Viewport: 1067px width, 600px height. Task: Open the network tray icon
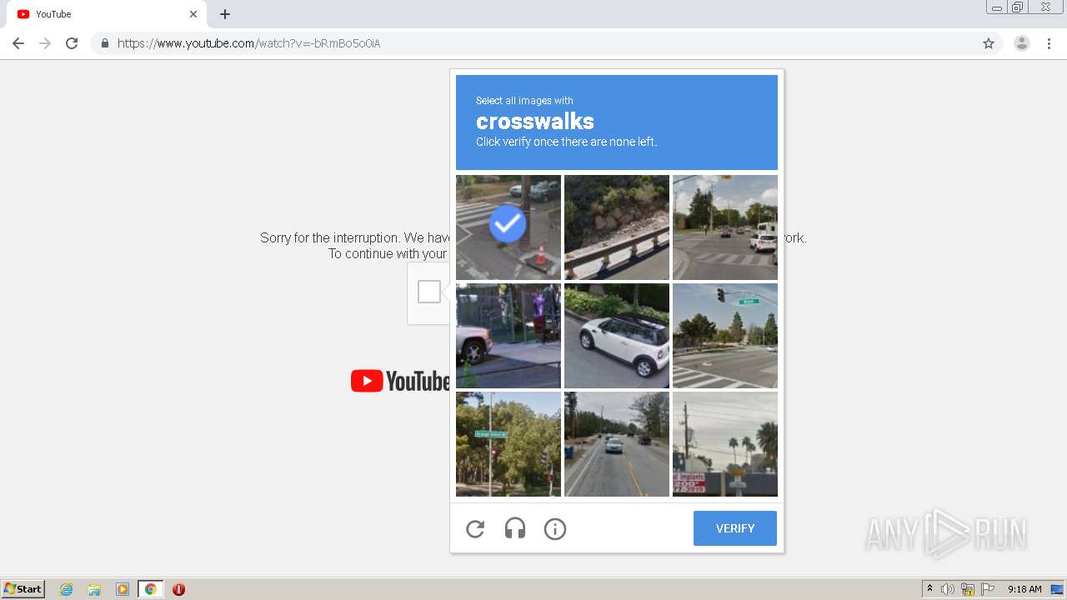(x=968, y=589)
